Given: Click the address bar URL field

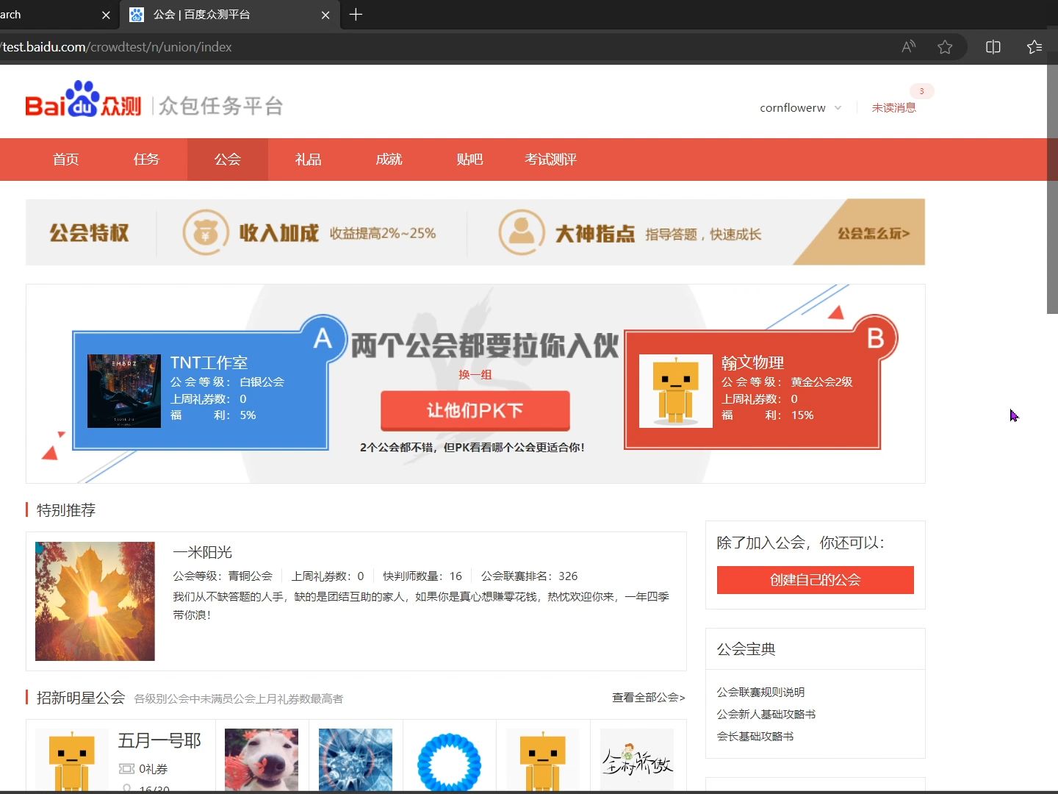Looking at the screenshot, I should tap(441, 47).
